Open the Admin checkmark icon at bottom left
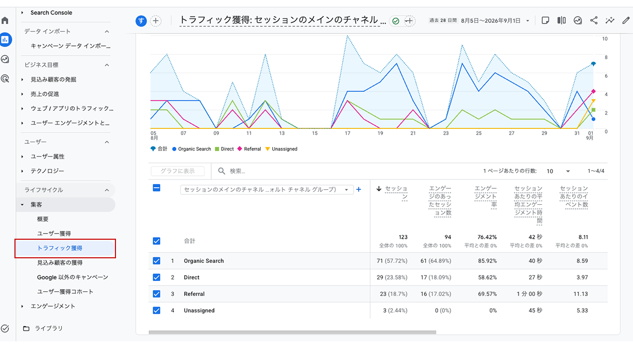This screenshot has height=348, width=633. [5, 328]
